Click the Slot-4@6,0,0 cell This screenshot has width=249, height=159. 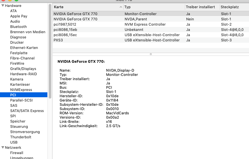[x=232, y=30]
